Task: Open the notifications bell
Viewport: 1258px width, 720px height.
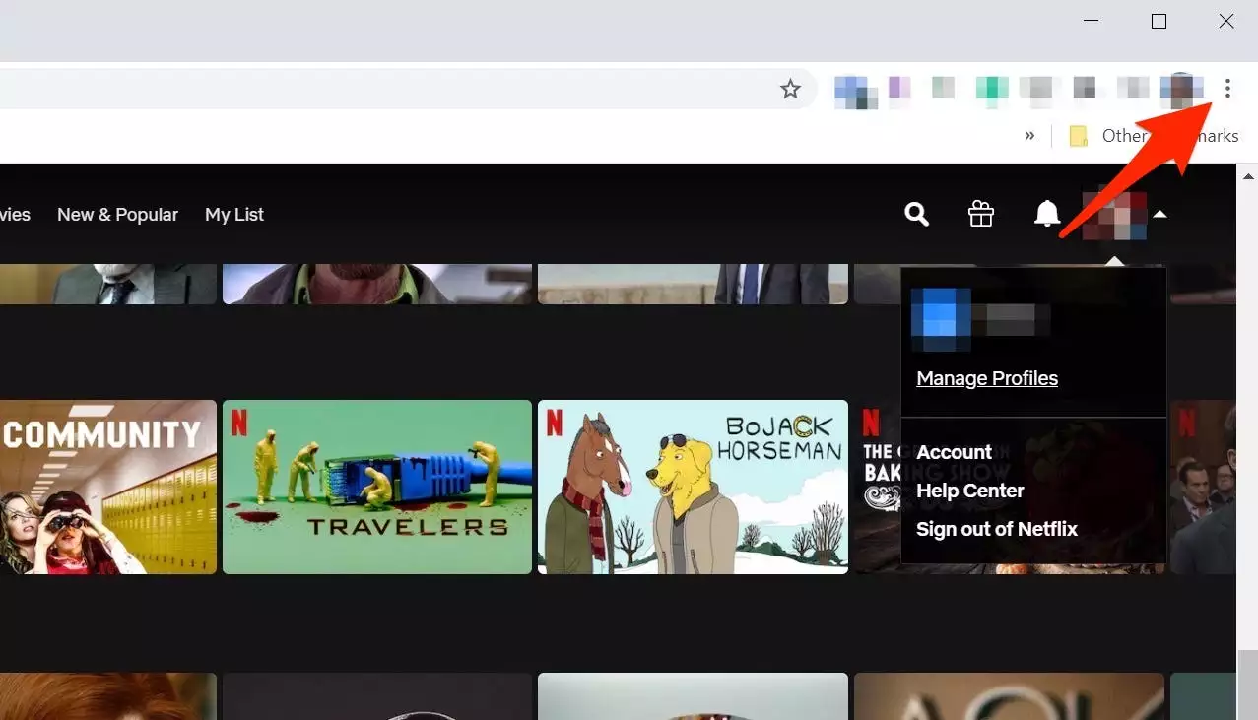Action: pos(1046,214)
